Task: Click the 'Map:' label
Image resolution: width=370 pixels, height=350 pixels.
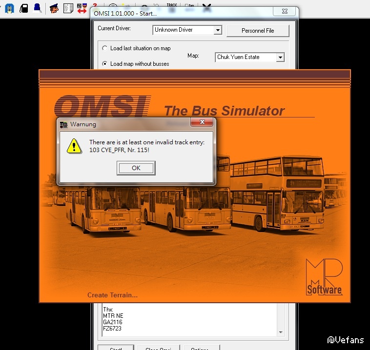Action: (193, 56)
